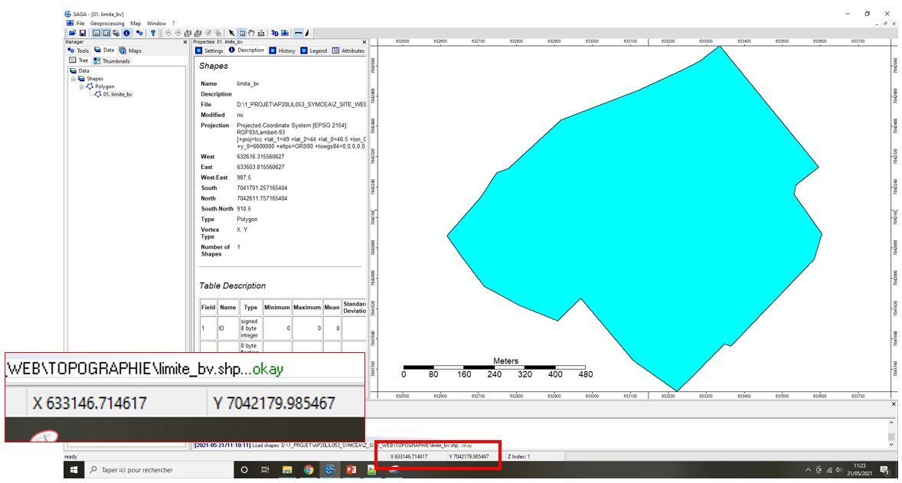902x483 pixels.
Task: Expand hidden system tray icons chevron
Action: 808,469
